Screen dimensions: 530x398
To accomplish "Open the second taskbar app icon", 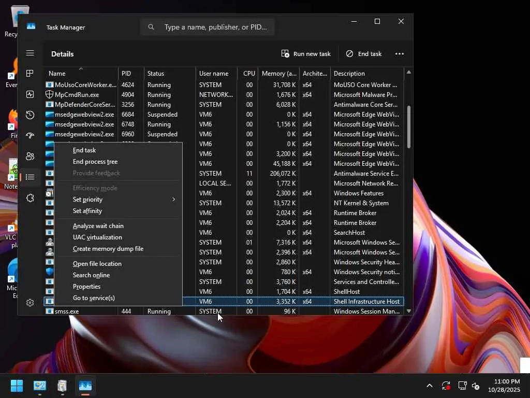I will [x=39, y=386].
